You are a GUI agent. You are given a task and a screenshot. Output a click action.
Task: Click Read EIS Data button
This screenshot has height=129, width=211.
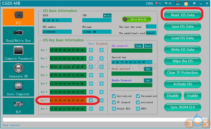(183, 15)
